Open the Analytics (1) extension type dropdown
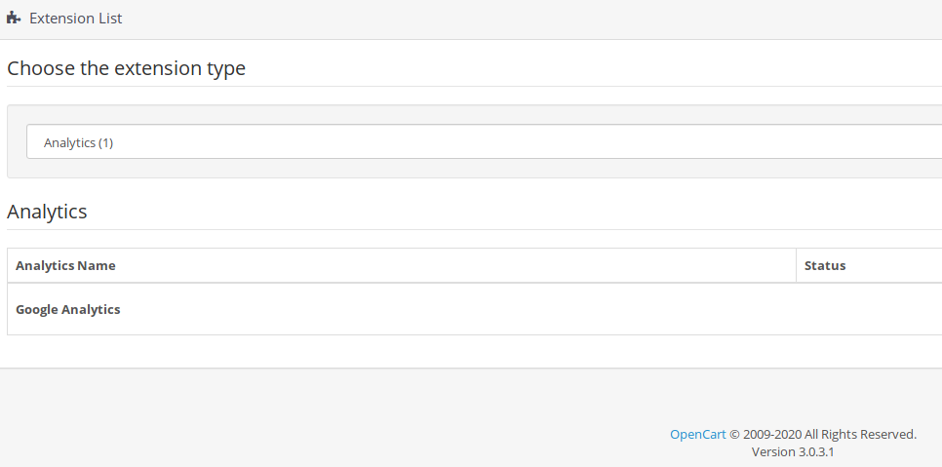The height and width of the screenshot is (467, 942). point(485,141)
